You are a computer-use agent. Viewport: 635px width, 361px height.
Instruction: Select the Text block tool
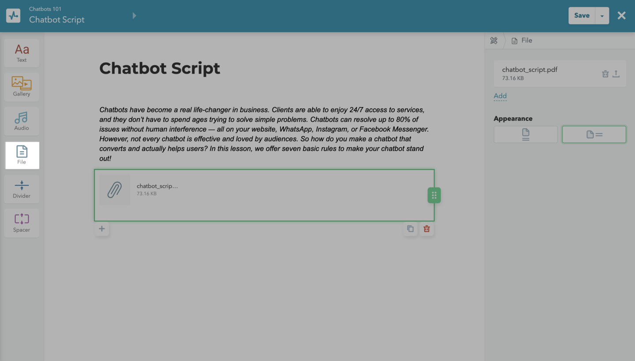(x=22, y=53)
